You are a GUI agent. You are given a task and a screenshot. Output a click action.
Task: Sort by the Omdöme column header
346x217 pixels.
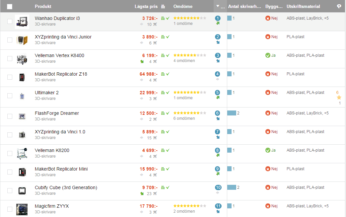[183, 6]
